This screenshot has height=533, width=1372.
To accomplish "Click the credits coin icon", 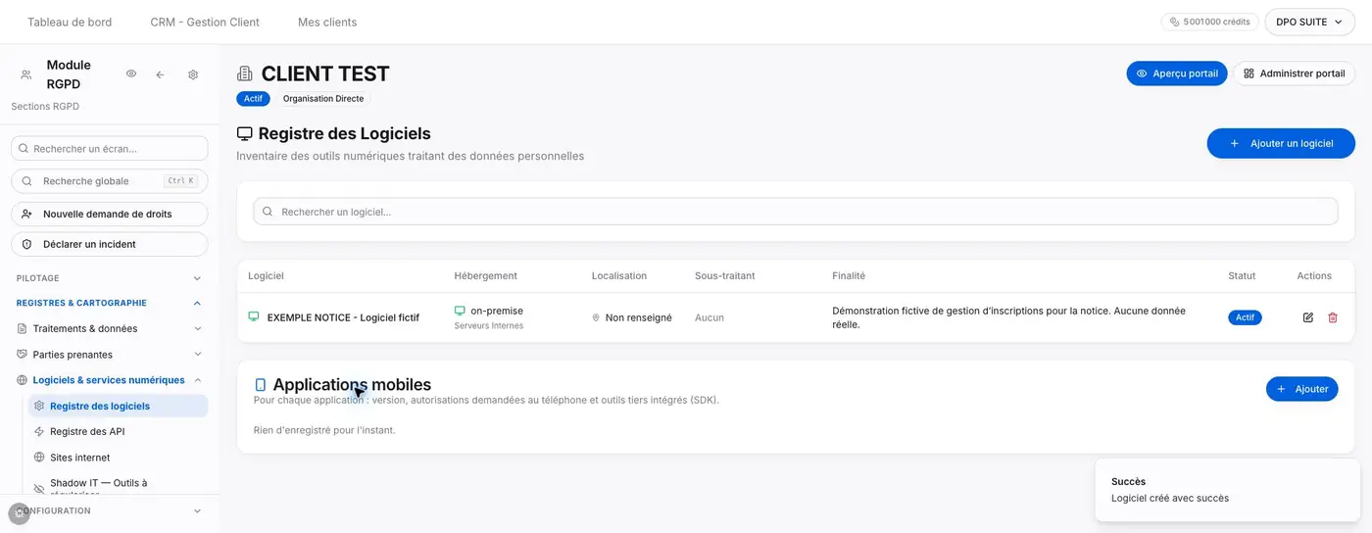I will point(1175,22).
